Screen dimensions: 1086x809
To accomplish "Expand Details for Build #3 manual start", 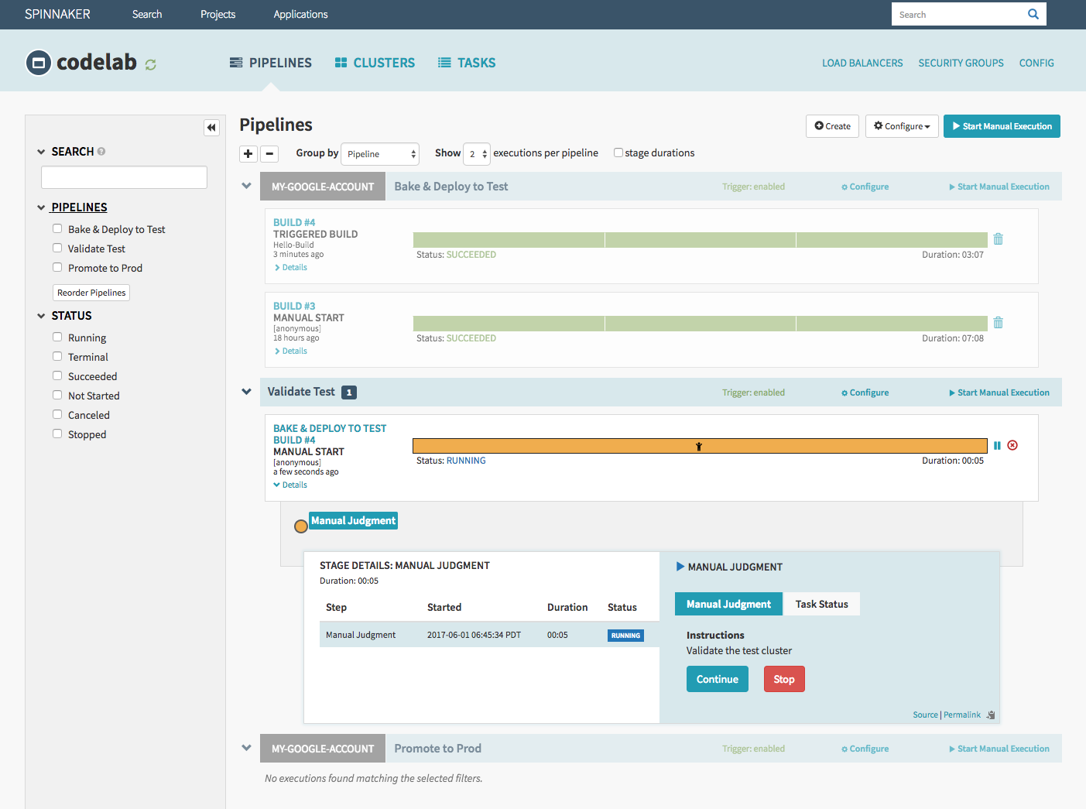I will coord(291,351).
